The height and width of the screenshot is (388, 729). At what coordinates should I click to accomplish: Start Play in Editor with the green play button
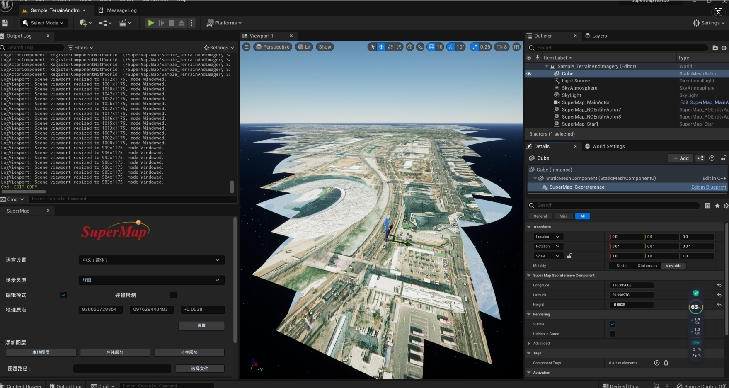point(151,23)
